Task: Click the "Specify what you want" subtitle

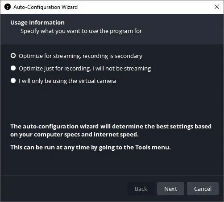Action: click(81, 31)
